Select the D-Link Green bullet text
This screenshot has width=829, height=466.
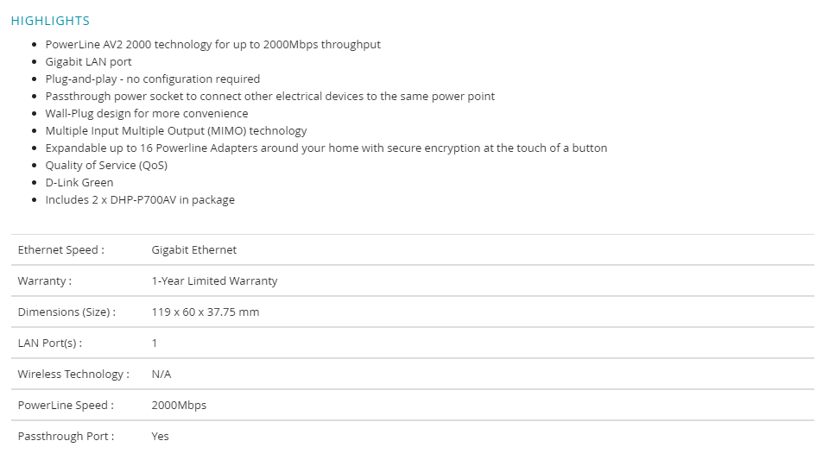[x=79, y=183]
